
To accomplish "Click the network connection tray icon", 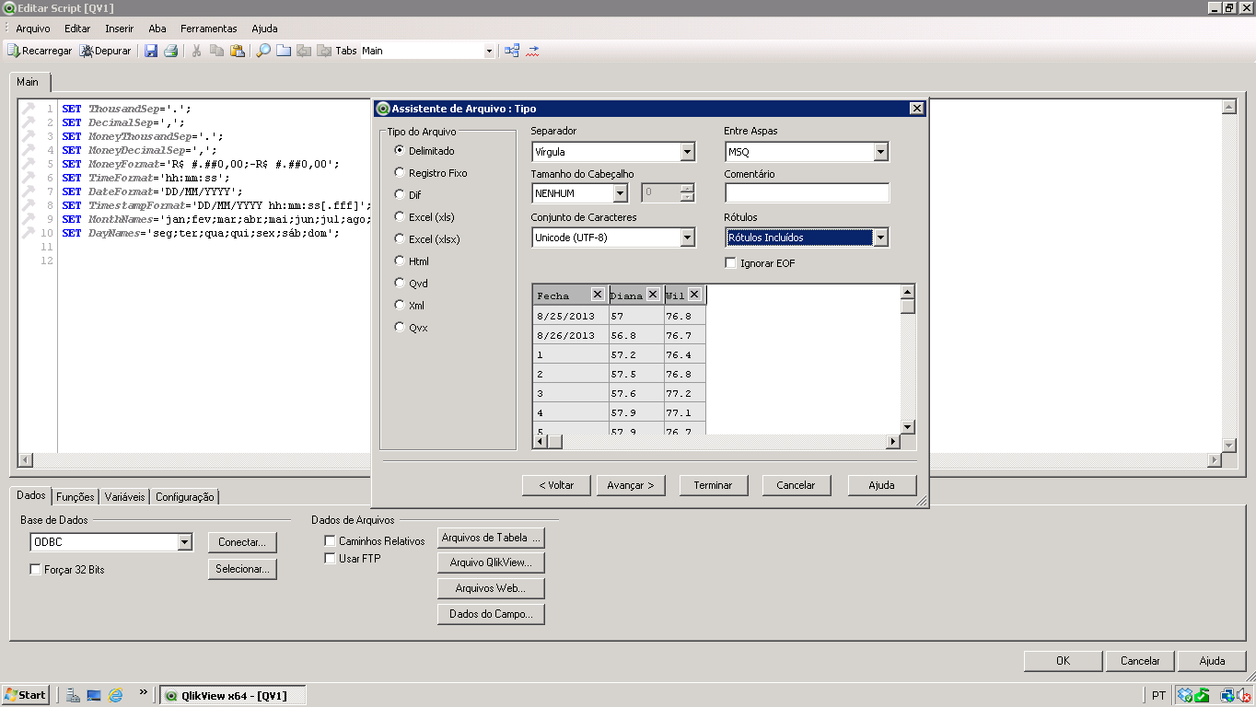I will [x=1227, y=695].
